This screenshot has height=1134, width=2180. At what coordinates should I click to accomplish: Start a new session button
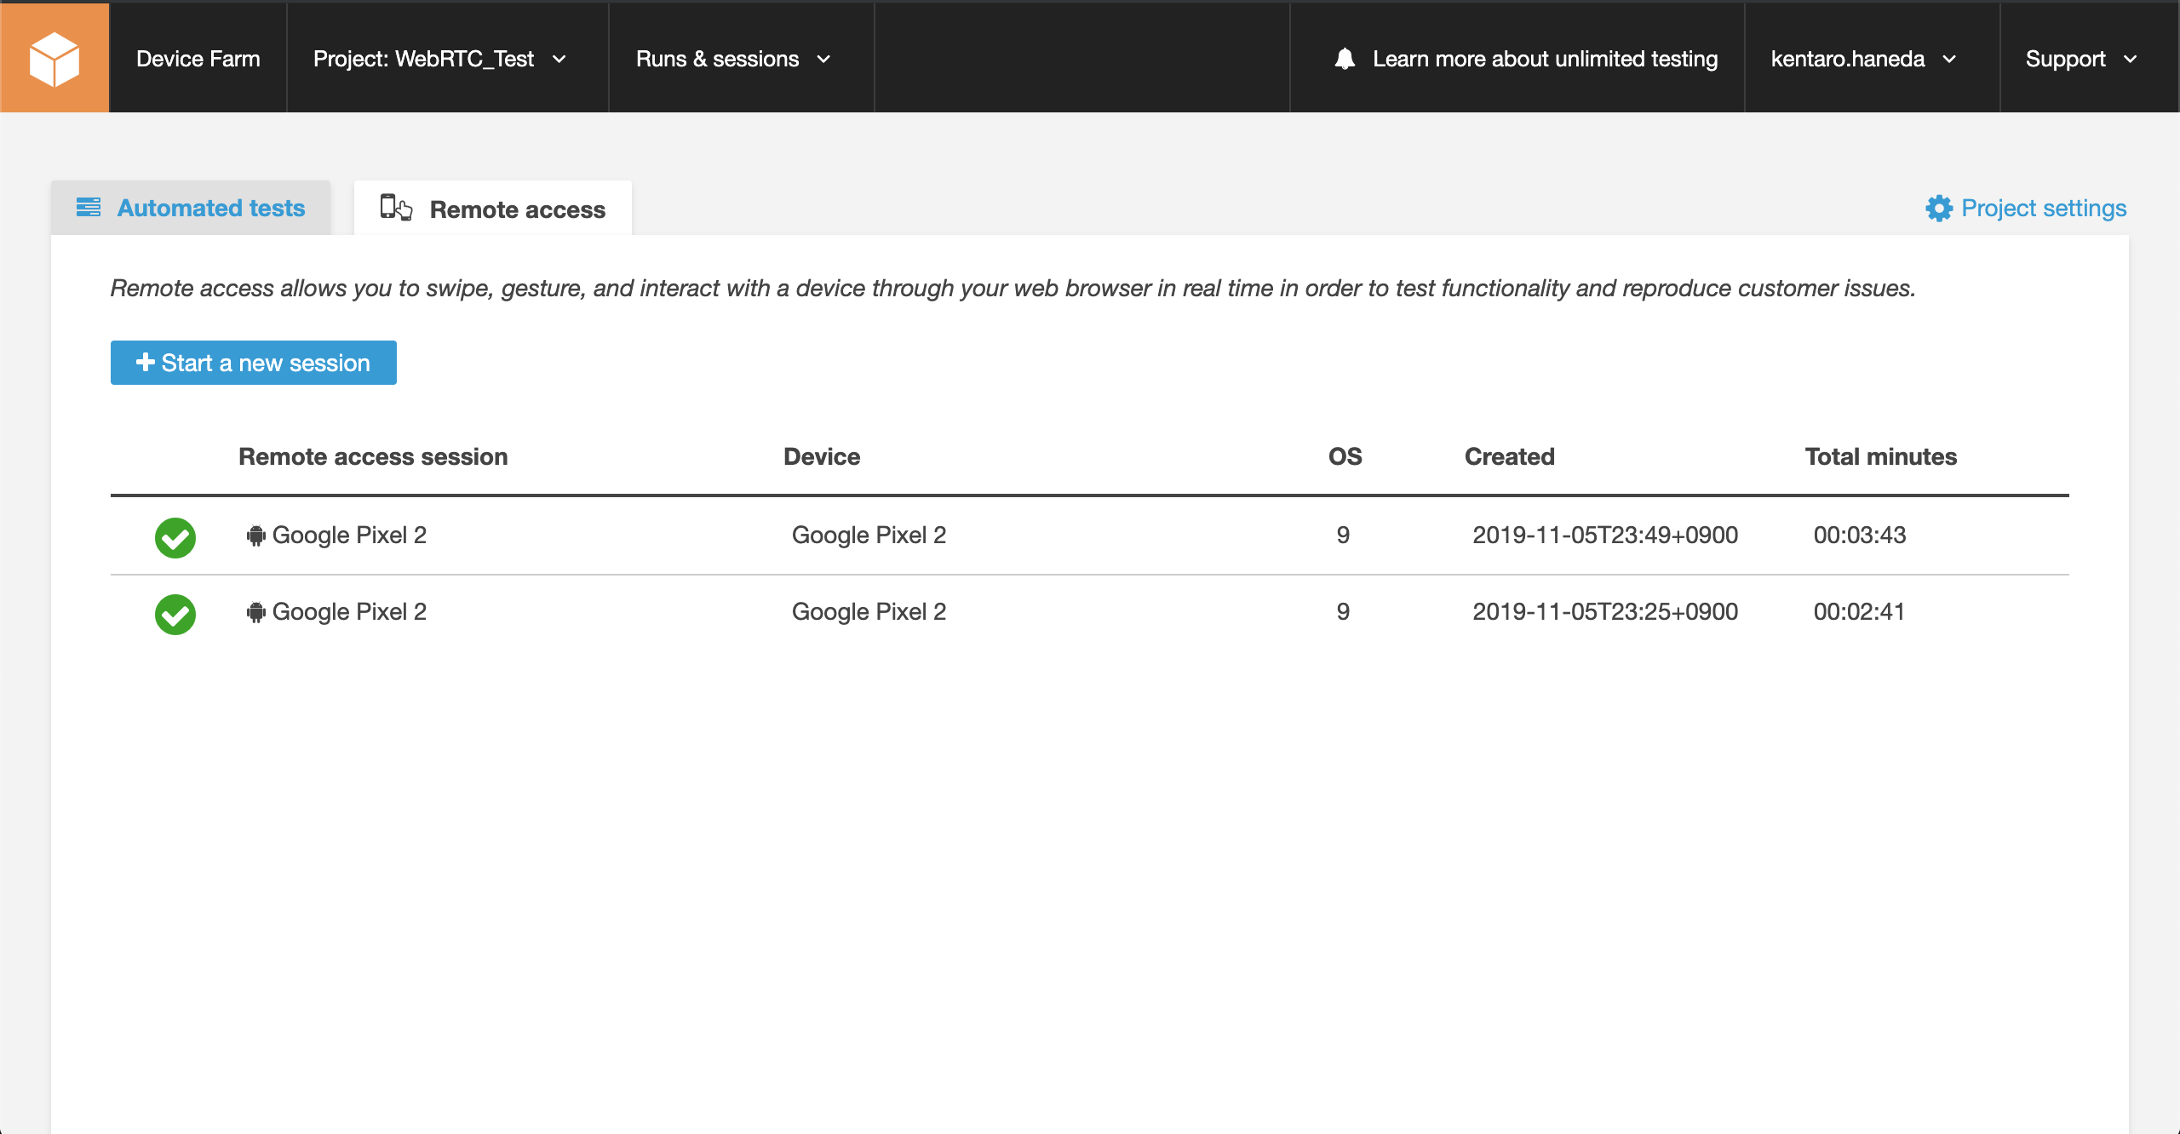tap(254, 363)
